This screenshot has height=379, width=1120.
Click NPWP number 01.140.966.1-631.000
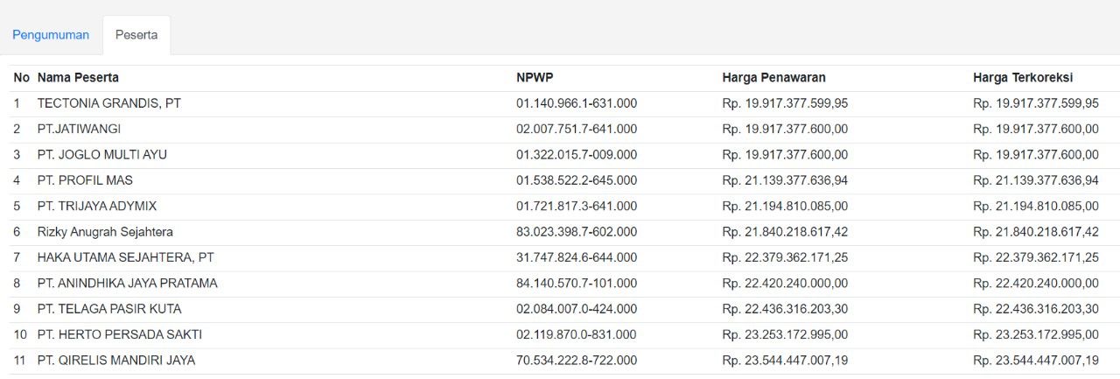click(x=577, y=103)
